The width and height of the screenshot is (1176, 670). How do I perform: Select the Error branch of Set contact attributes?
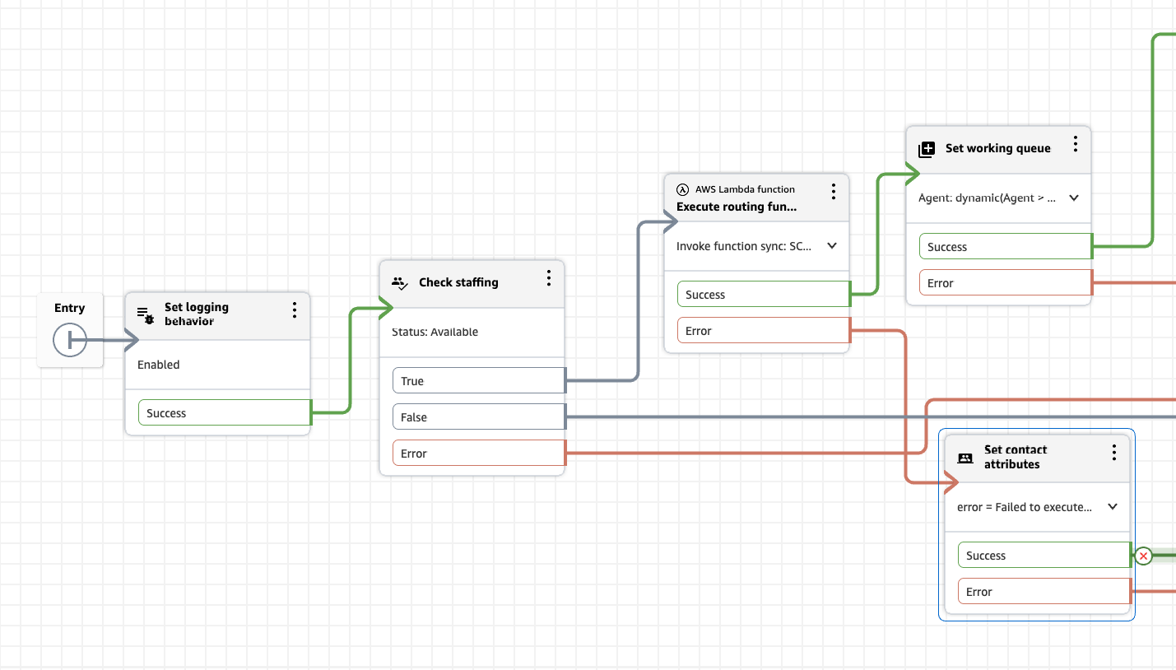point(1044,592)
